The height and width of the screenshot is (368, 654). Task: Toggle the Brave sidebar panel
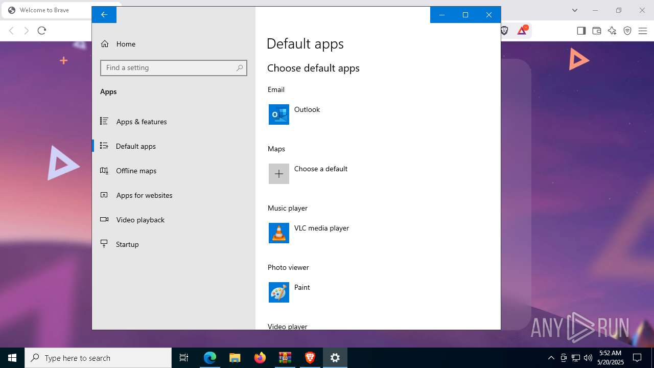[581, 31]
